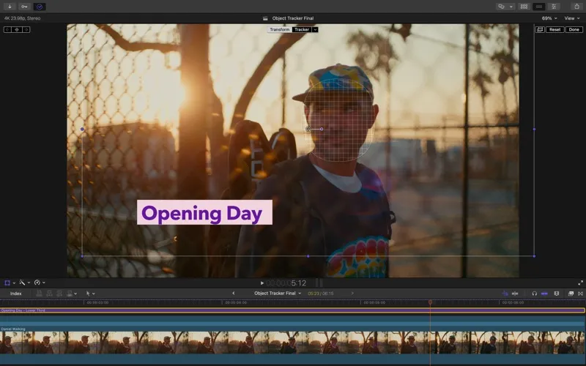Image resolution: width=586 pixels, height=366 pixels.
Task: Click the 05:23 / 06:15 duration text
Action: [321, 294]
